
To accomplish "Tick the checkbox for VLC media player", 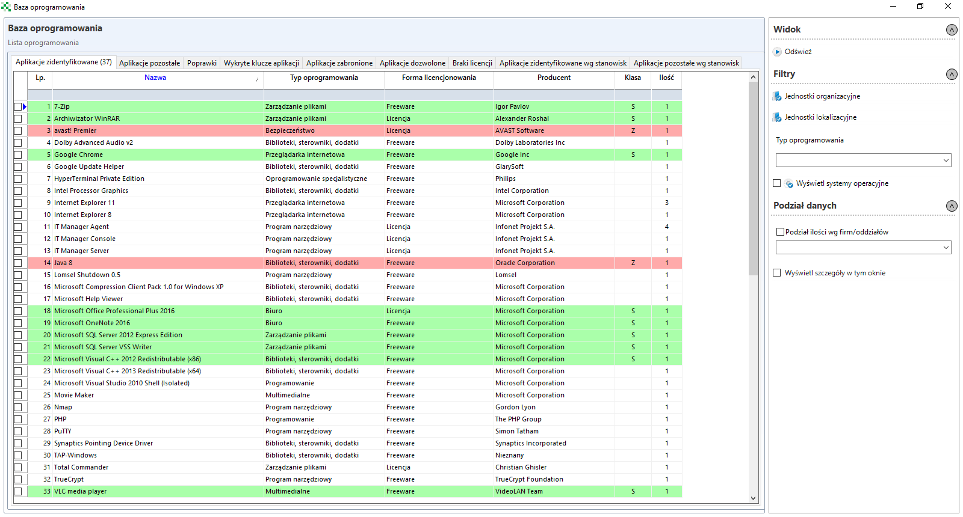I will 17,491.
